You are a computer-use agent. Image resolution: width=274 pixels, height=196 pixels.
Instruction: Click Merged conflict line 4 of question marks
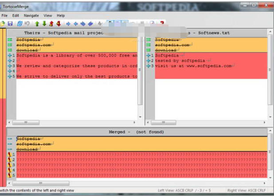[142, 170]
